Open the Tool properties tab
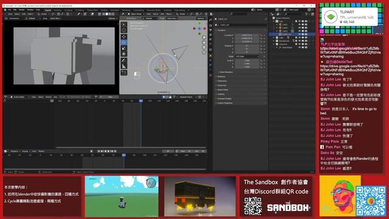This screenshot has width=389, height=219. [x=211, y=20]
